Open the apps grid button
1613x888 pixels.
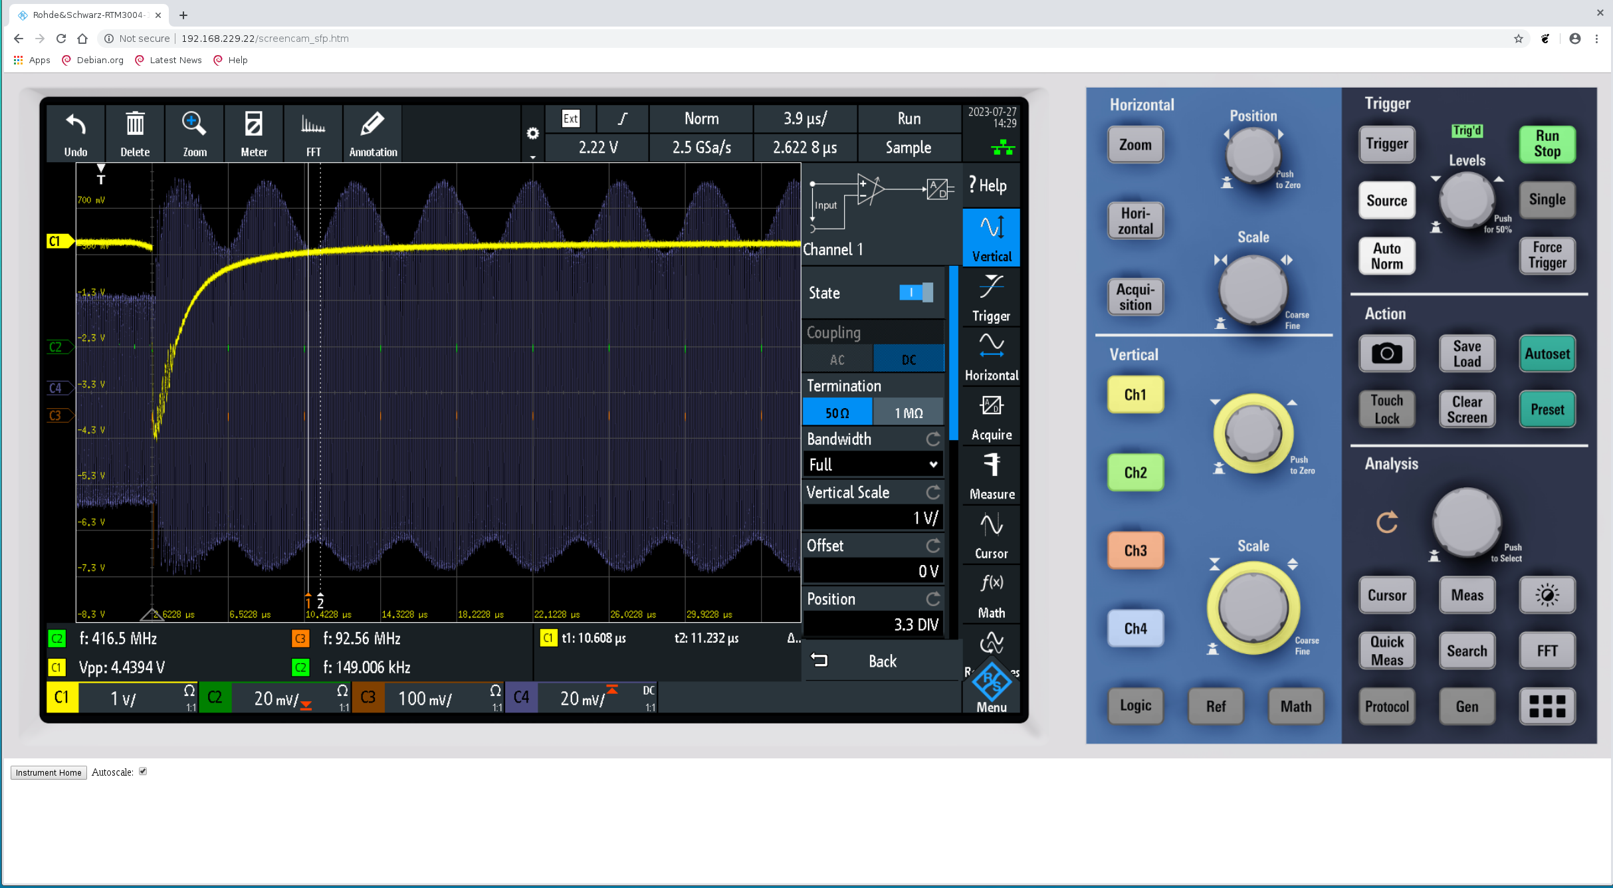pos(1547,706)
